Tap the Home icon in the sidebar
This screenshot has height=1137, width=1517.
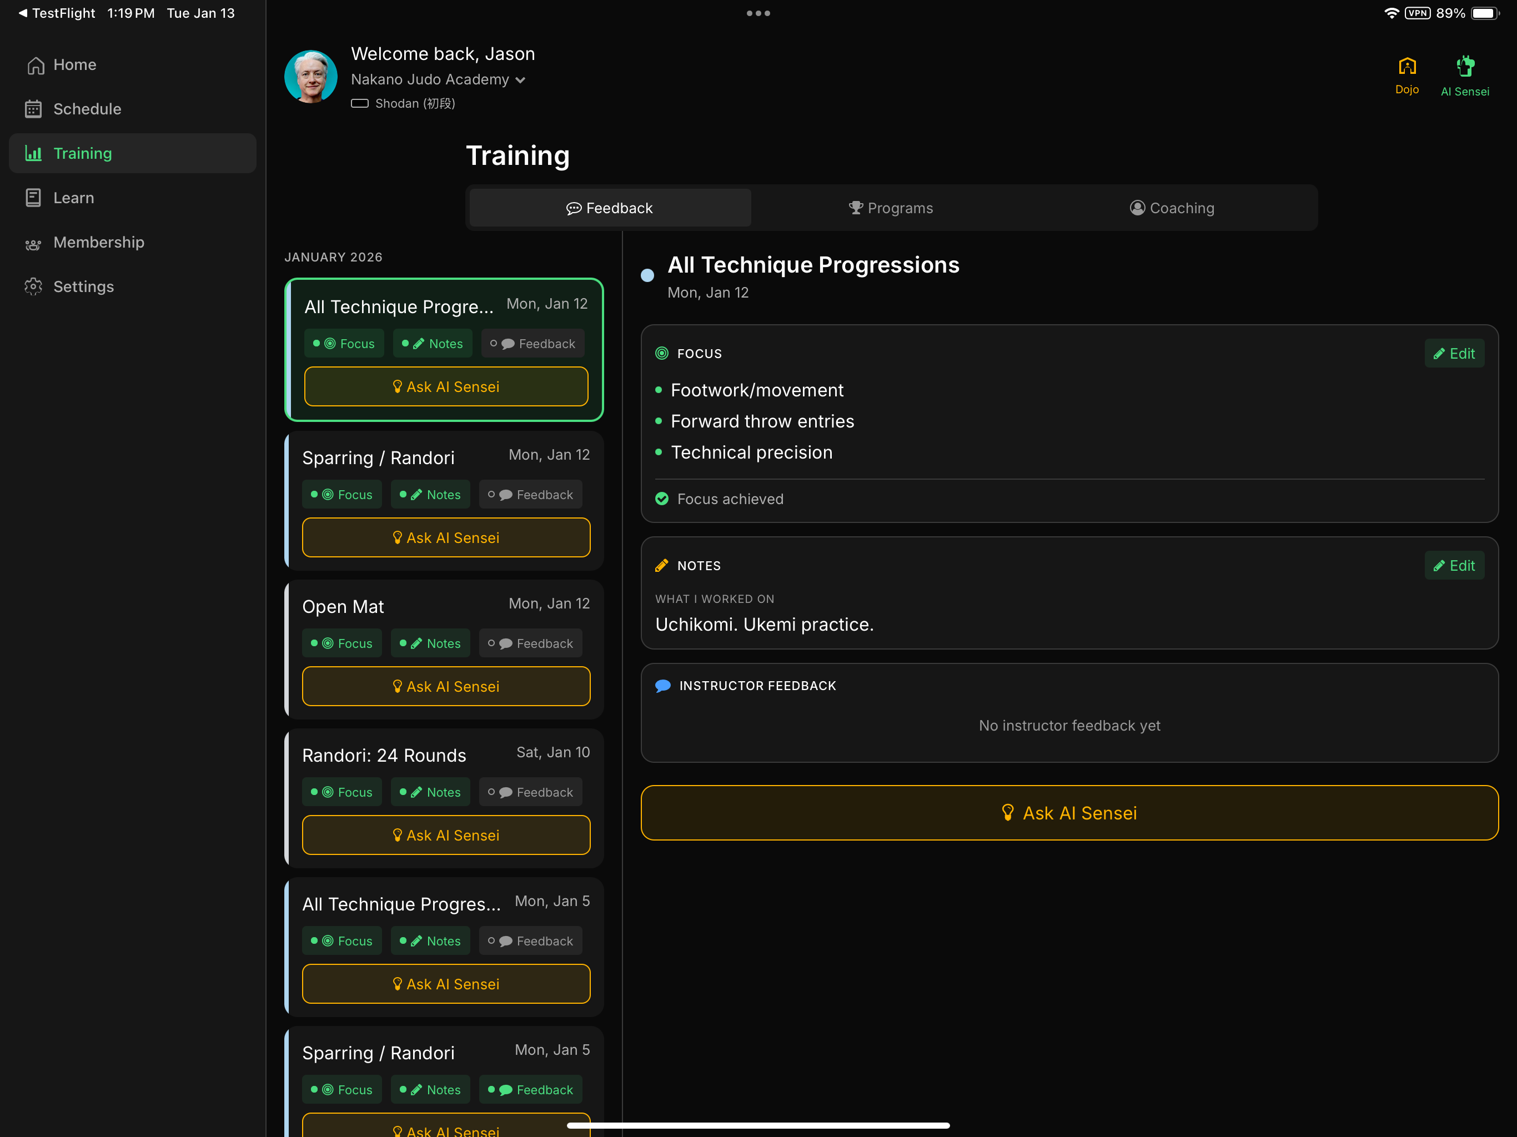click(x=35, y=65)
